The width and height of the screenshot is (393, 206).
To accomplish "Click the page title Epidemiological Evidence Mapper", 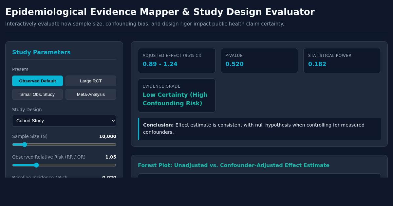I will [160, 12].
